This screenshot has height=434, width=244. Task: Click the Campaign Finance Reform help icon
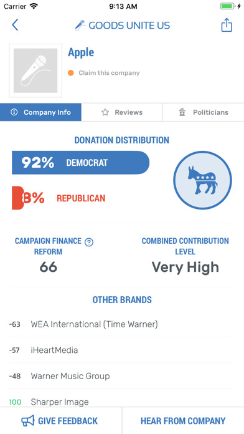tap(89, 242)
